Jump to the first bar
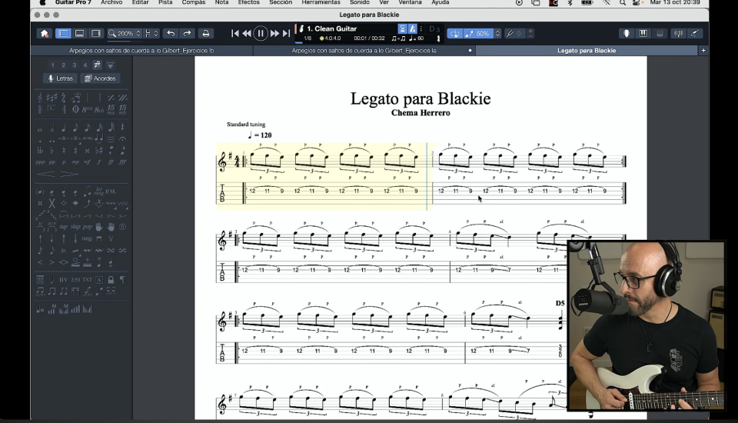738x423 pixels. click(235, 33)
